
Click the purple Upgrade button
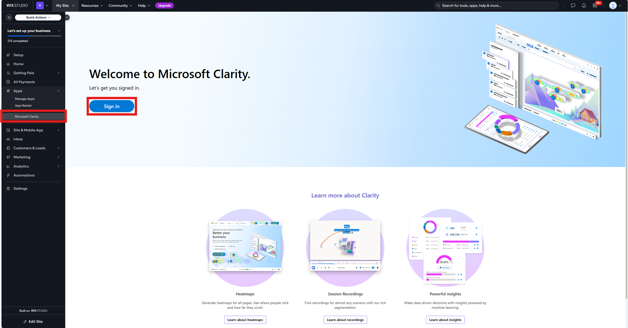pos(164,5)
